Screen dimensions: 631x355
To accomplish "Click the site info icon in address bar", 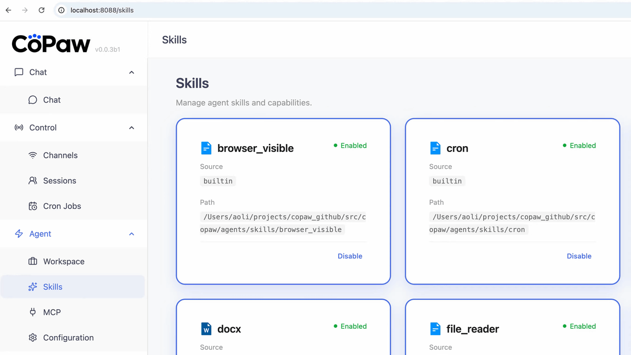I will tap(61, 10).
